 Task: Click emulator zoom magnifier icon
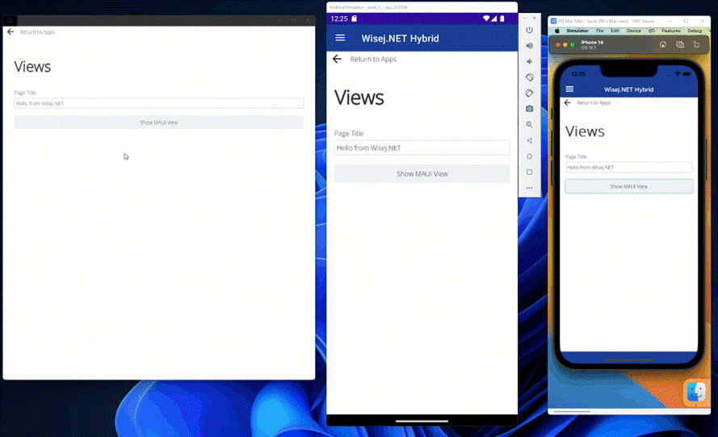(529, 124)
